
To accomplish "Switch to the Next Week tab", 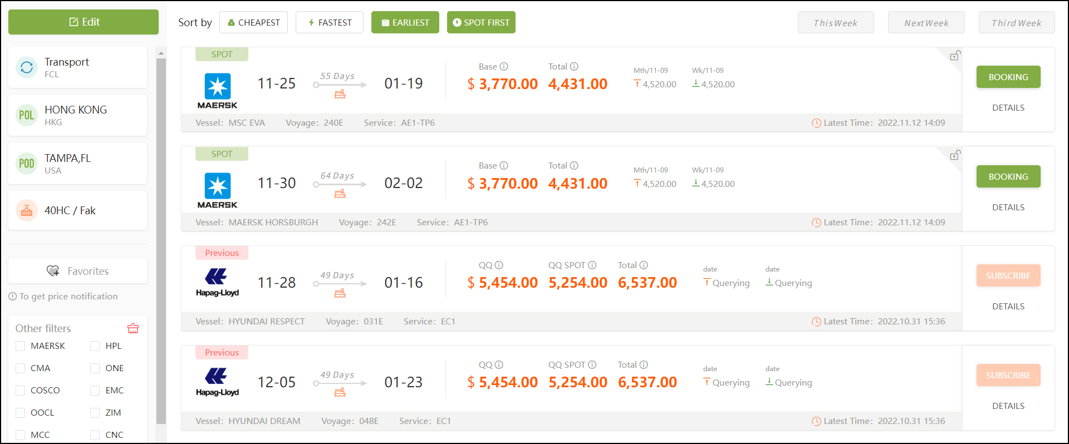I will [x=926, y=23].
